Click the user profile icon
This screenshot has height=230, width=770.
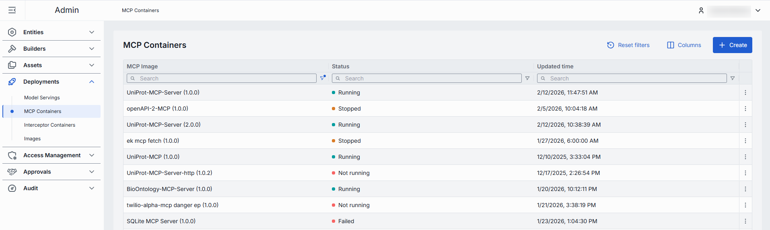tap(701, 10)
